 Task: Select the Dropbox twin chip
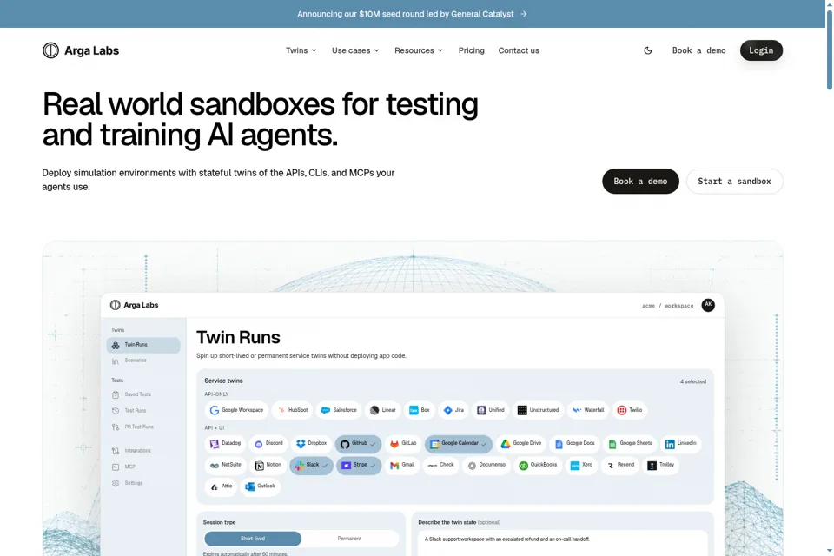311,444
